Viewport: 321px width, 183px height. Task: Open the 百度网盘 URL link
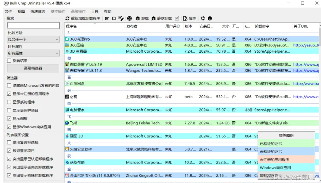point(306,84)
